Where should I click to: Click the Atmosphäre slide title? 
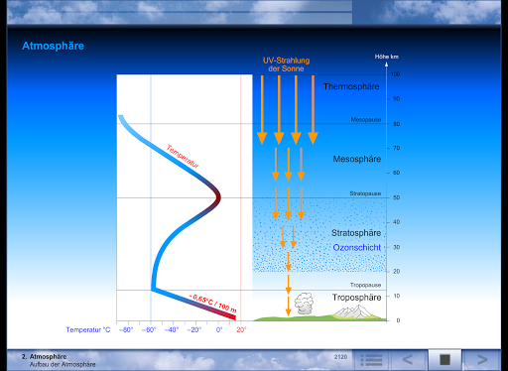tap(53, 46)
